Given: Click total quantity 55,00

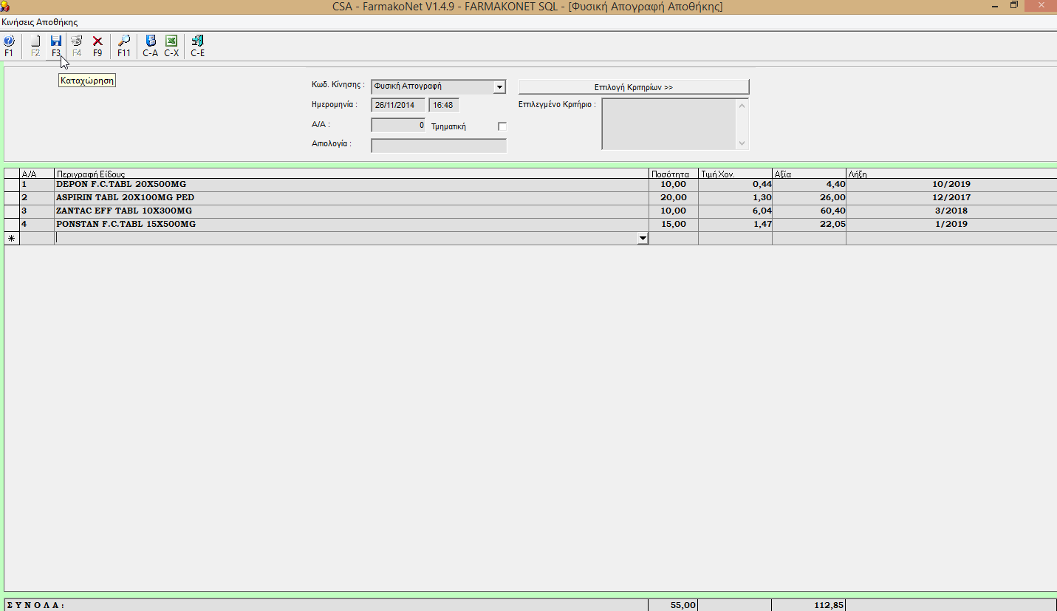Looking at the screenshot, I should 673,605.
